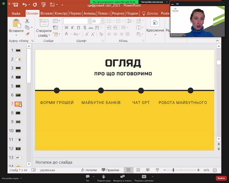The image size is (229, 183).
Task: Switch to the Конструктор tab
Action: tap(61, 13)
